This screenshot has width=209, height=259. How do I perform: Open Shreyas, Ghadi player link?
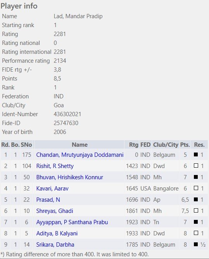point(55,211)
